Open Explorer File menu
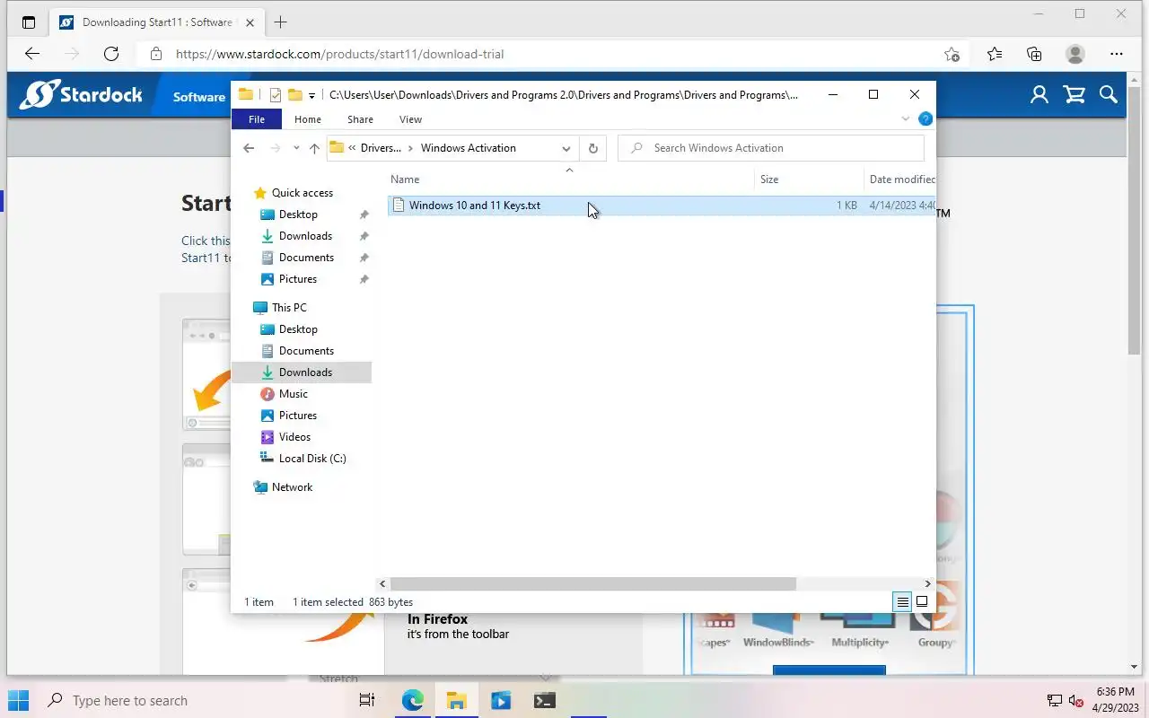1149x718 pixels. (x=257, y=118)
